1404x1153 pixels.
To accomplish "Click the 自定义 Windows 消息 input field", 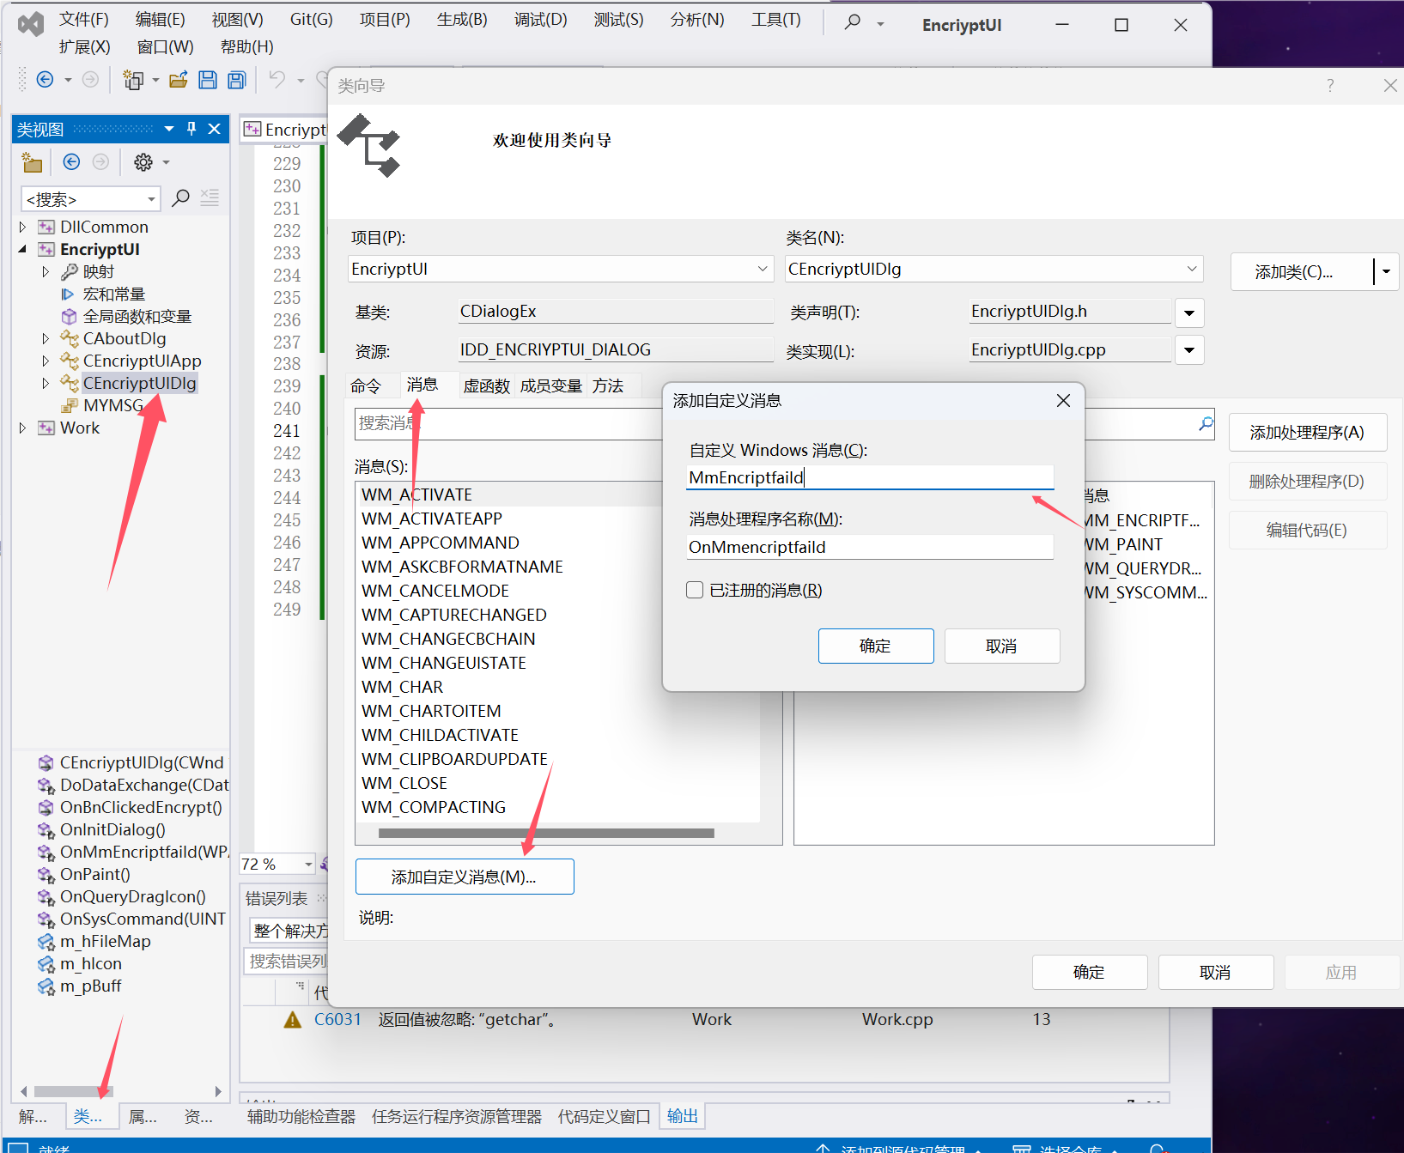I will pos(870,477).
